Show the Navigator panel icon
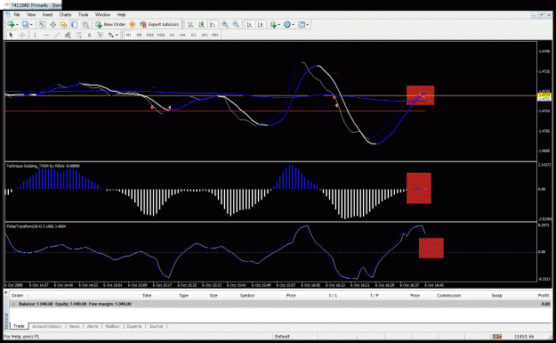 (x=63, y=25)
